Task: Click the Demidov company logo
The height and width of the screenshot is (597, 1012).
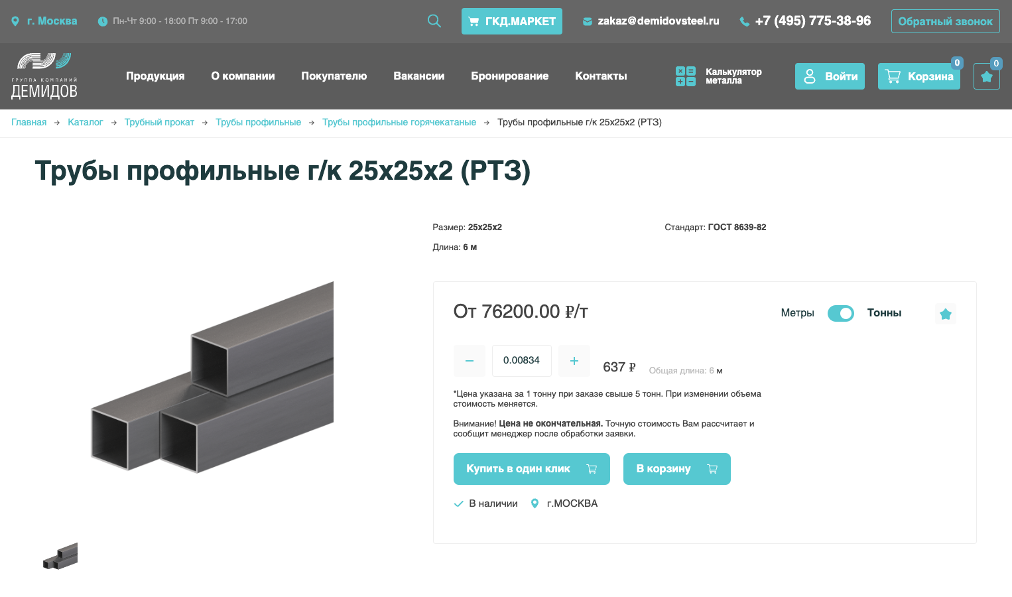Action: click(x=44, y=76)
